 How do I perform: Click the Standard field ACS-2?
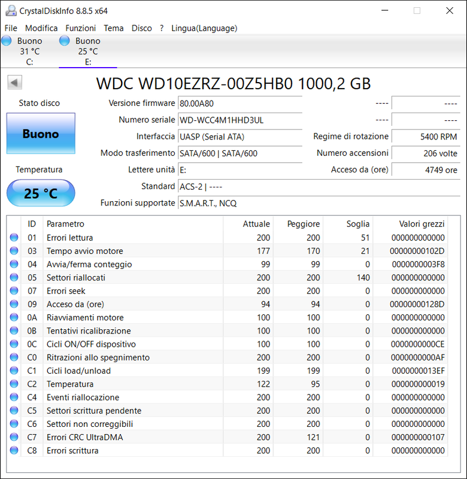[319, 186]
